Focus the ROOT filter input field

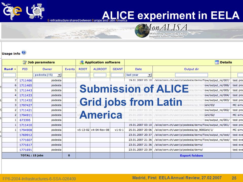click(x=83, y=75)
